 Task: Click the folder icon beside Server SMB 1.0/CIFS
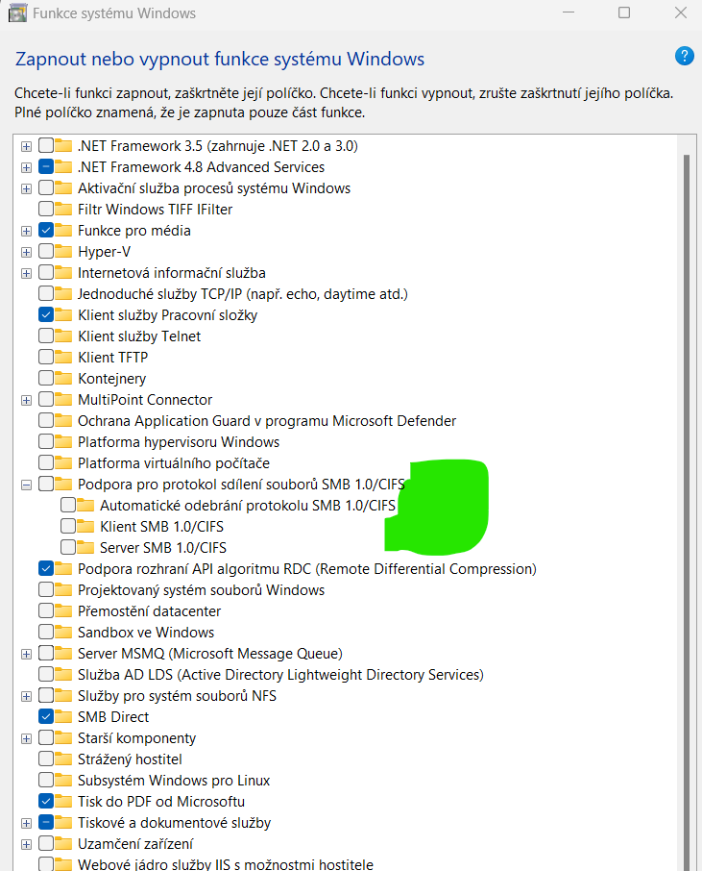pos(85,548)
